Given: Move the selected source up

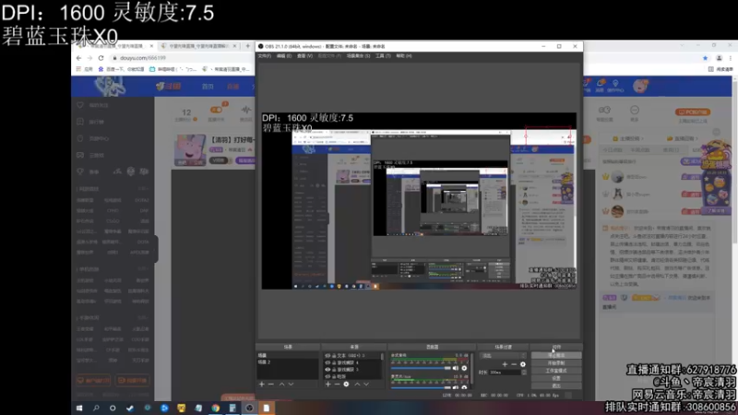Looking at the screenshot, I should coord(357,385).
